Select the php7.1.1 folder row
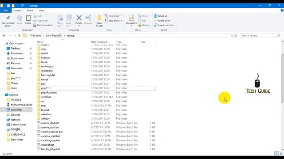284x159 pixels. (x=96, y=88)
